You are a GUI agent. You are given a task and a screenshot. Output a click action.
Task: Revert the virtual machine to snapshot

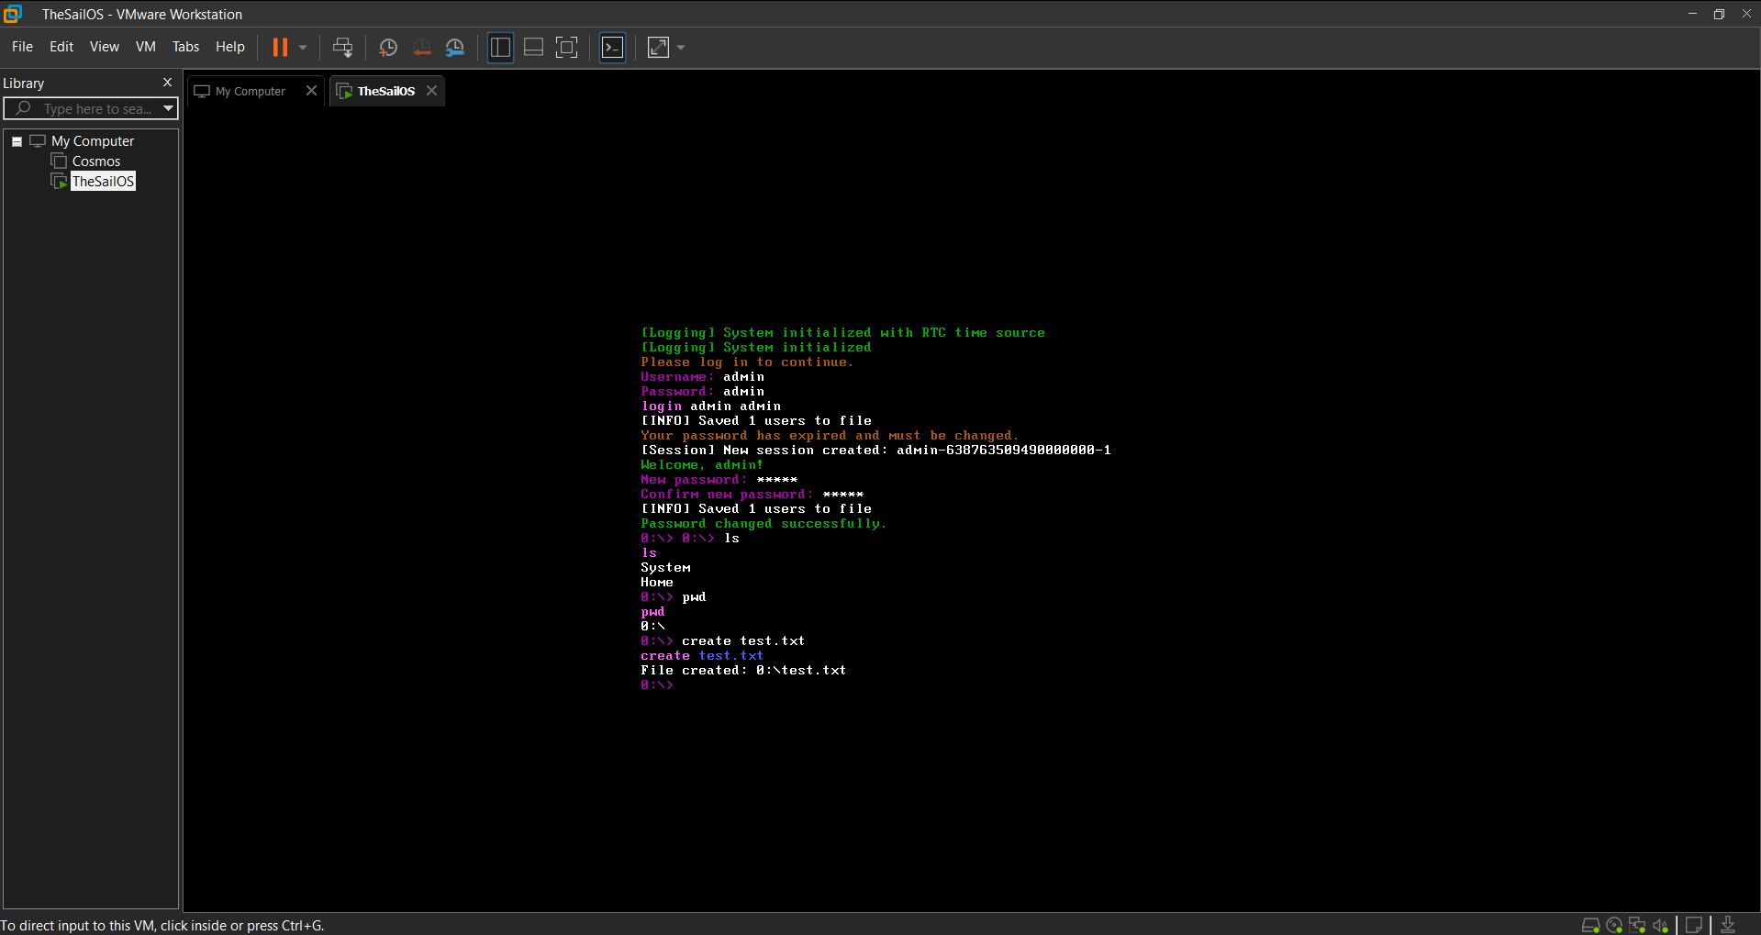click(x=421, y=48)
